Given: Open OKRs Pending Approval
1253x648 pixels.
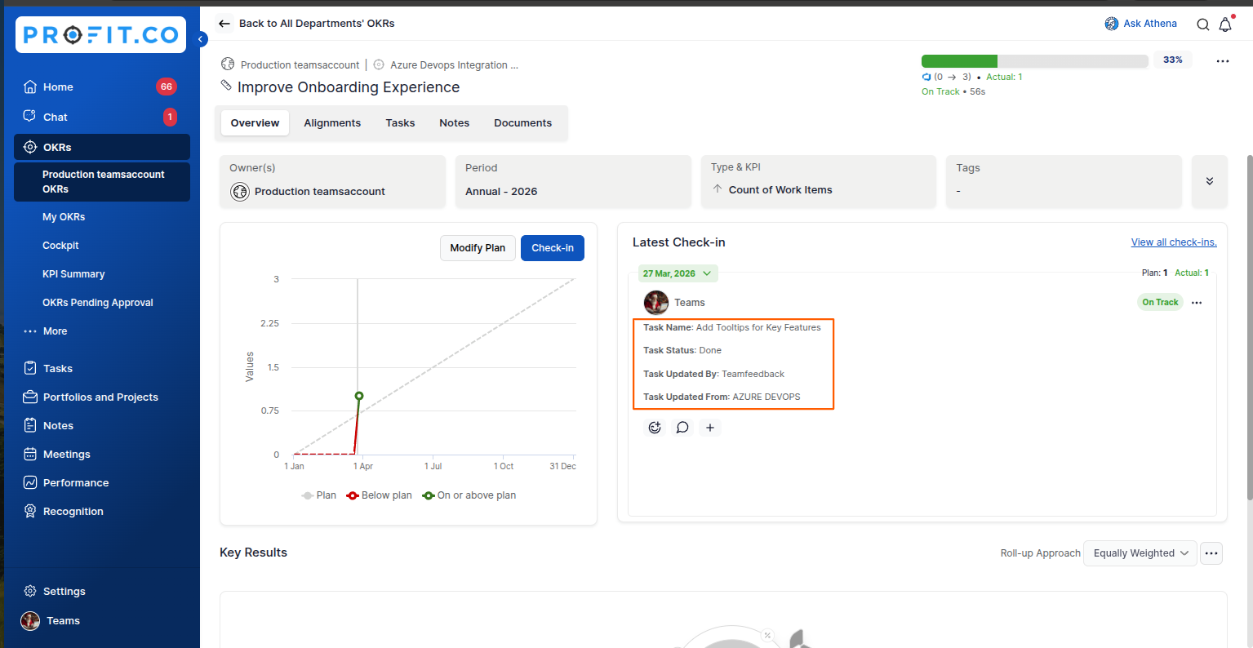Looking at the screenshot, I should 98,303.
